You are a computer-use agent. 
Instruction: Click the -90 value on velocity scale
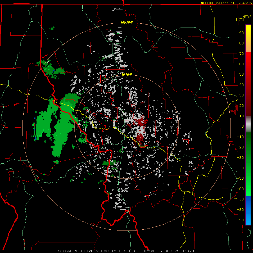[x=240, y=220]
